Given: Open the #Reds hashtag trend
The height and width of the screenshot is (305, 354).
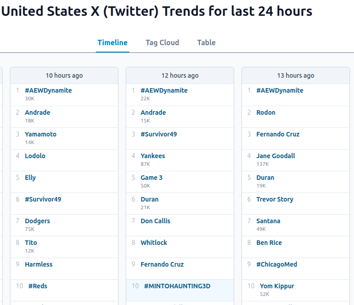Looking at the screenshot, I should point(38,286).
